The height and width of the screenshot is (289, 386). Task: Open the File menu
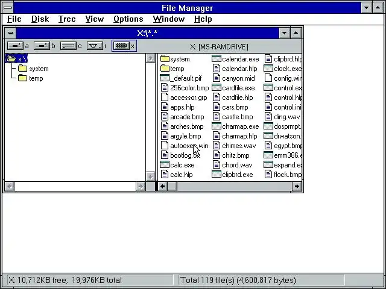pyautogui.click(x=14, y=19)
